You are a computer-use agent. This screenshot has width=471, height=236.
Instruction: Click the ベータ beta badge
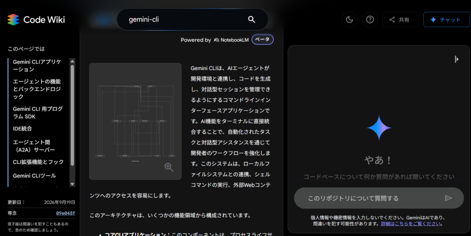pyautogui.click(x=262, y=39)
